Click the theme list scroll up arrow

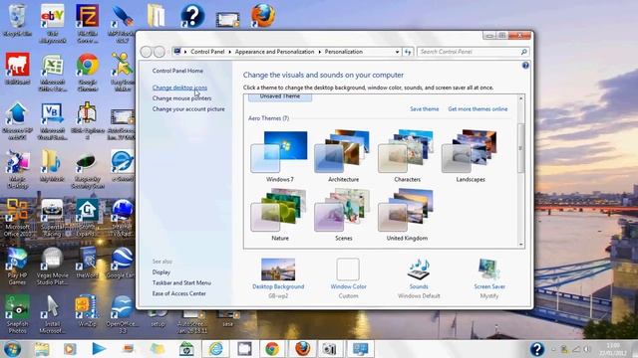click(x=520, y=98)
